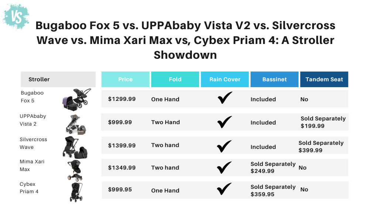Screen dimensions: 369x208
Task: Click the UPPAbaby Vista 2 rain cover checkmark
Action: tap(225, 122)
